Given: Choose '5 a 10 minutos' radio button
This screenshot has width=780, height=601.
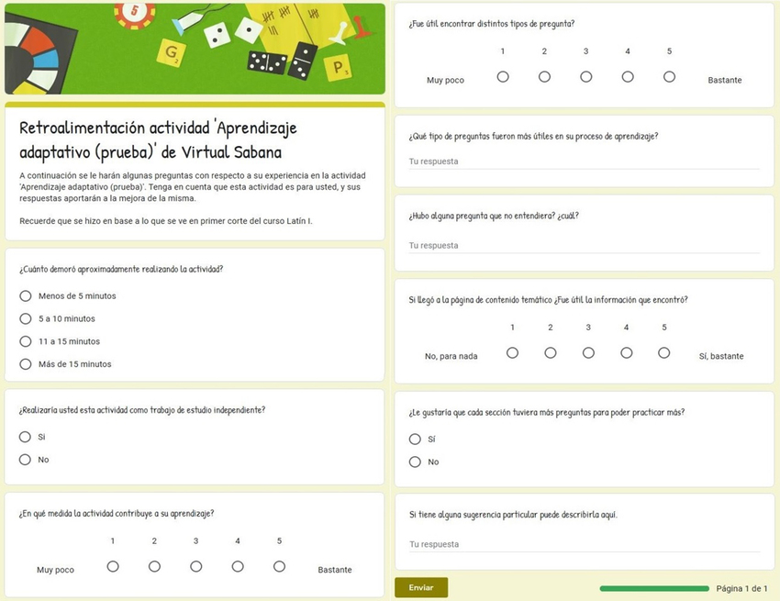Looking at the screenshot, I should (26, 319).
